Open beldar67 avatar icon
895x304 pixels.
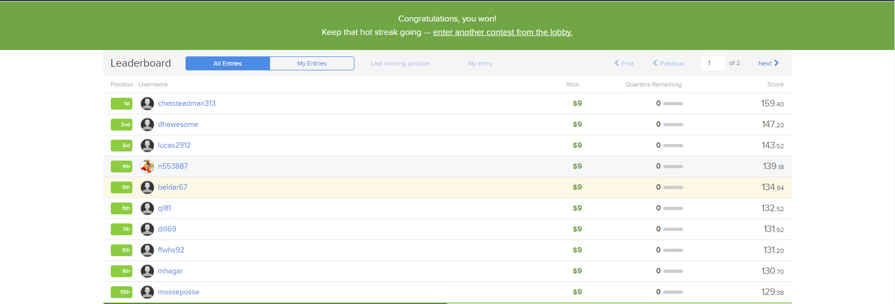147,187
